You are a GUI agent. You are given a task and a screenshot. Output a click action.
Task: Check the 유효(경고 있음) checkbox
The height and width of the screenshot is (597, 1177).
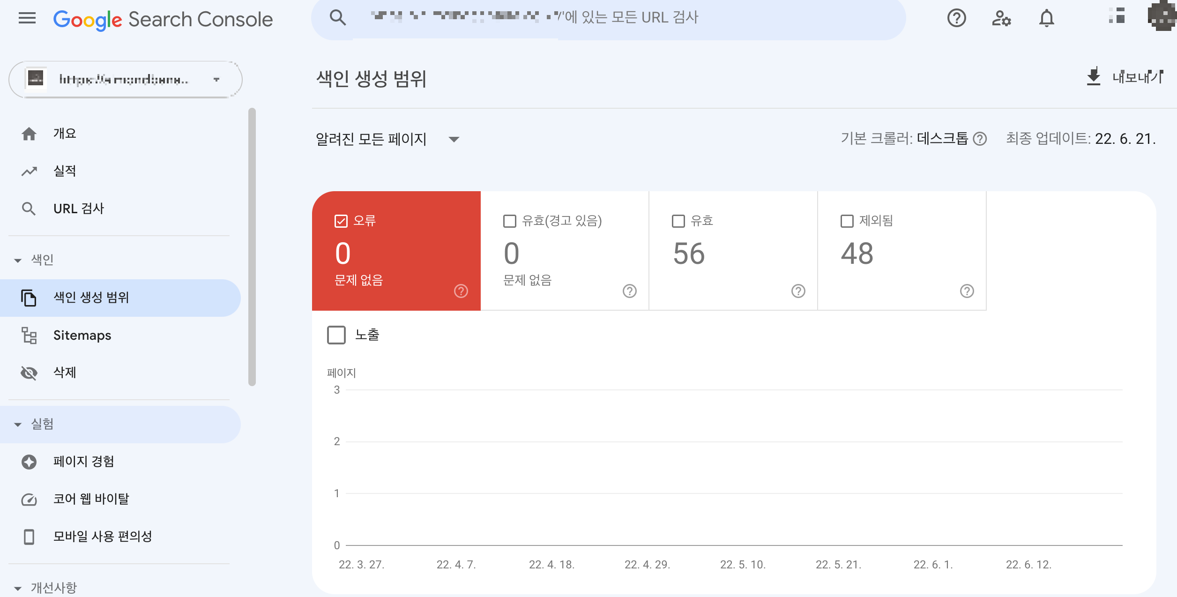[x=509, y=221]
